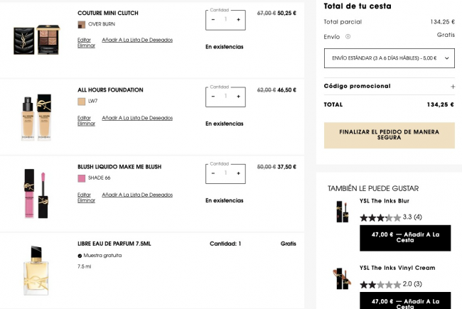Open the Libre Eau de Parfum thumbnail

(36, 271)
